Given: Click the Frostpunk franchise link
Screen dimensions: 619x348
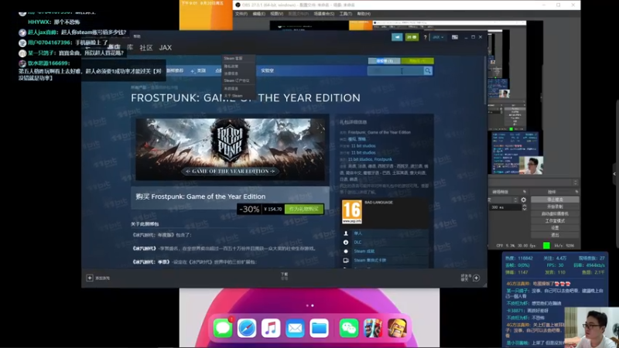Looking at the screenshot, I should (x=383, y=159).
